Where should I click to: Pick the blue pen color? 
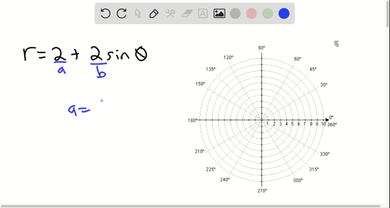[284, 13]
